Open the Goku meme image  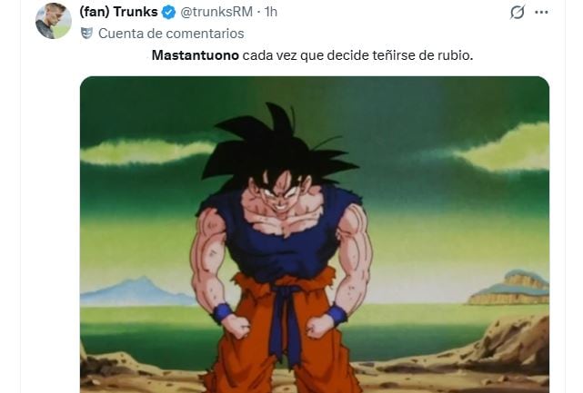315,234
